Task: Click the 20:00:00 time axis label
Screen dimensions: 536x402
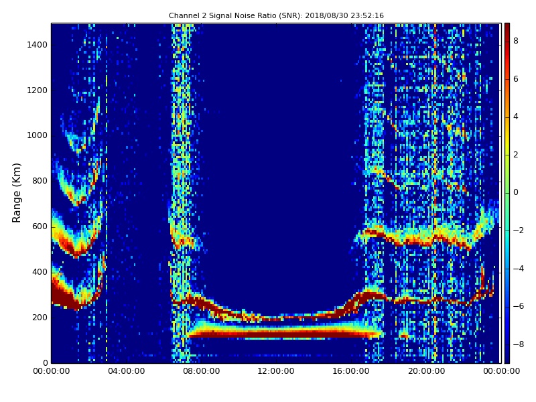Action: (x=426, y=371)
